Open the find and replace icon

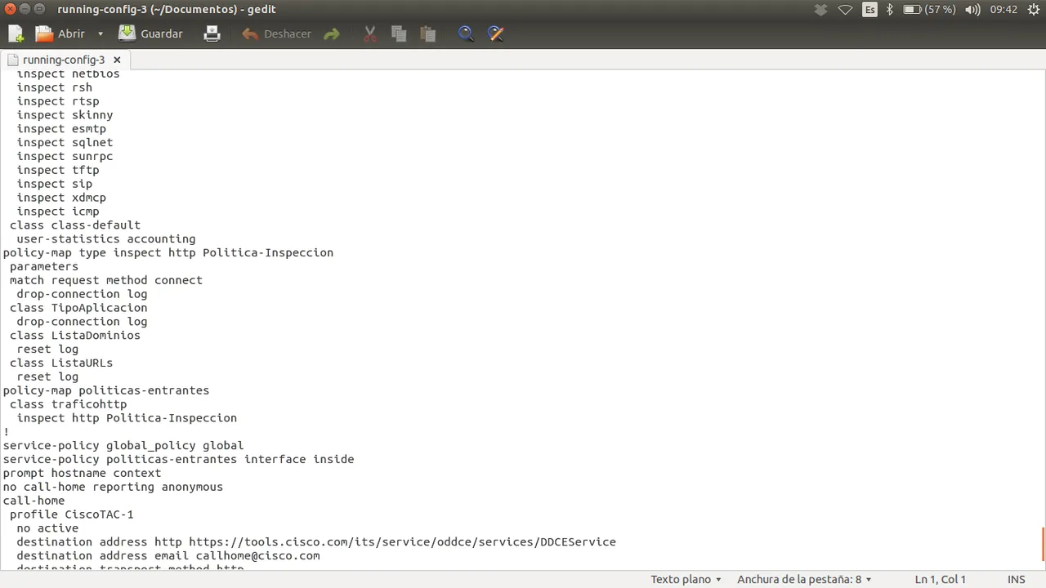(x=495, y=33)
